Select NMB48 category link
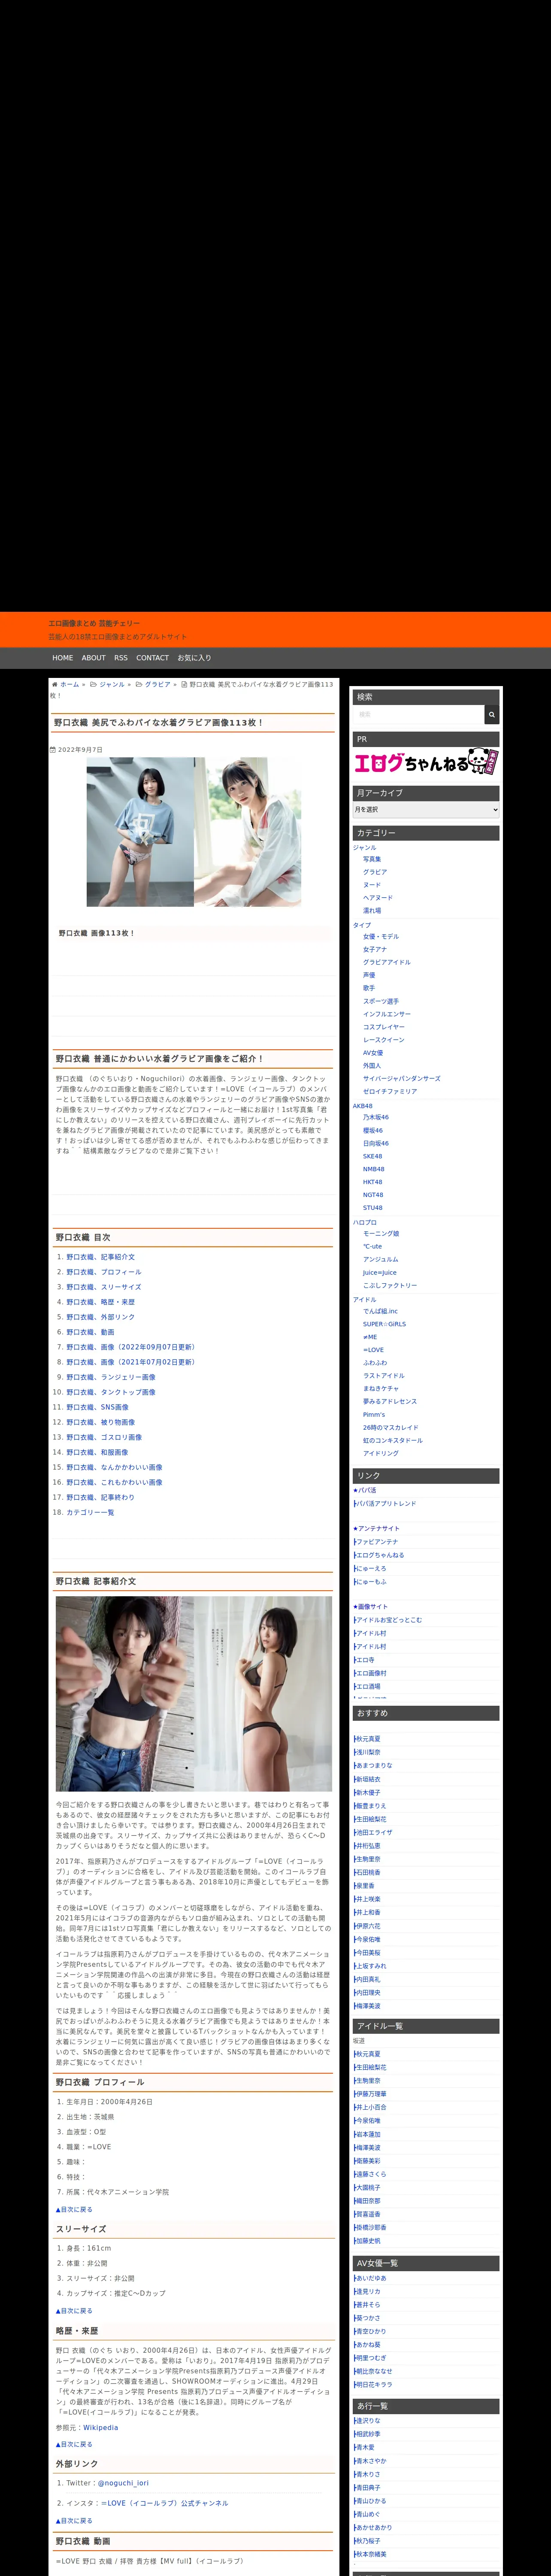 [x=374, y=1170]
